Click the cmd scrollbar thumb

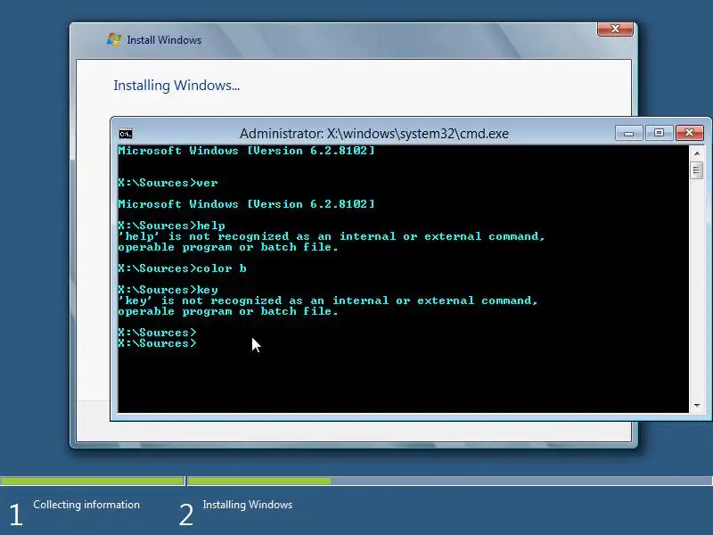697,170
